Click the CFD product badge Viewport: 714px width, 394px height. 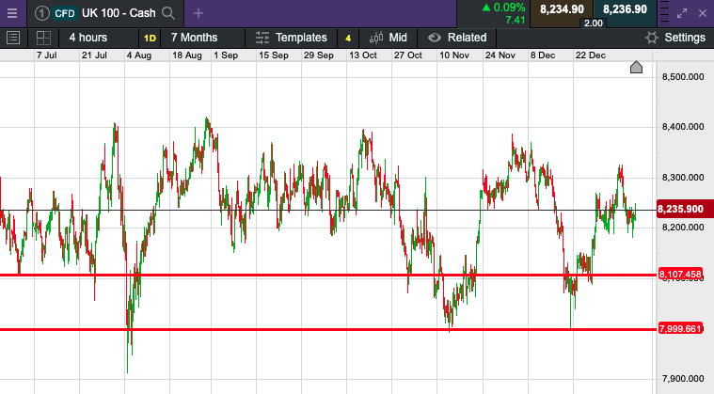64,13
